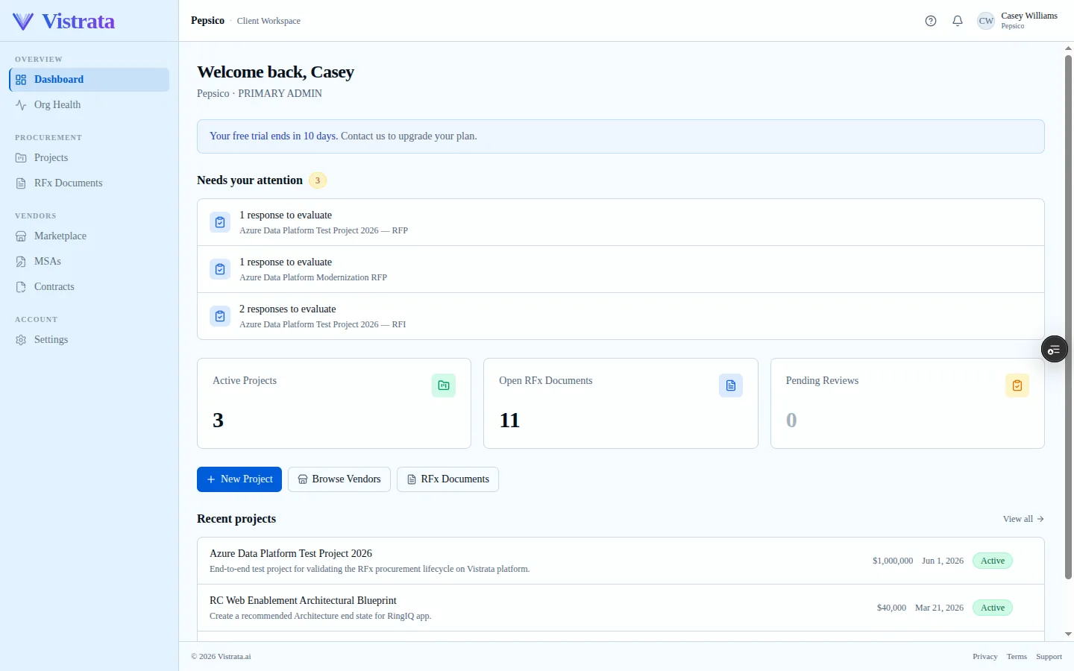Click the Projects folder icon in sidebar
The image size is (1074, 671).
(x=21, y=158)
